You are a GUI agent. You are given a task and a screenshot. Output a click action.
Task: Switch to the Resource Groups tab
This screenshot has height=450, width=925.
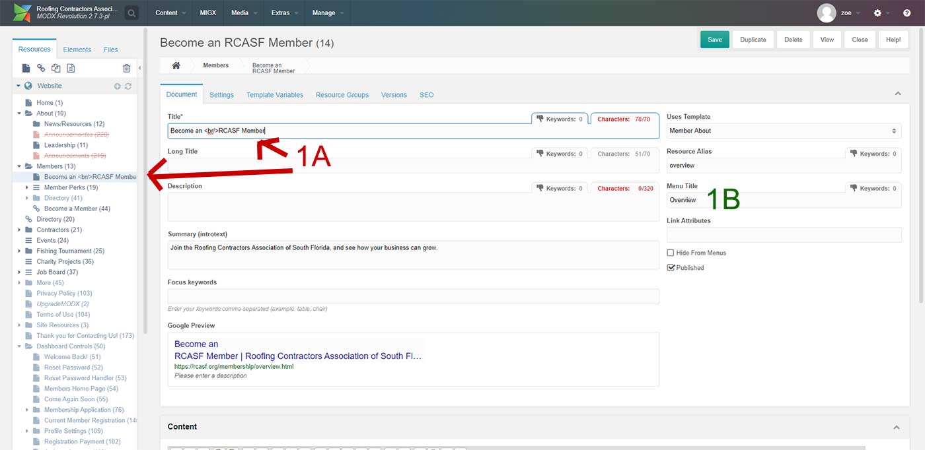tap(342, 95)
